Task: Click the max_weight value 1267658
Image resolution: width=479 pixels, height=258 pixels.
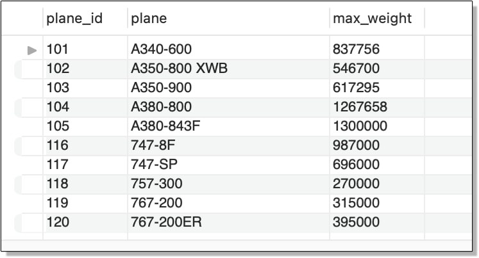Action: [376, 107]
